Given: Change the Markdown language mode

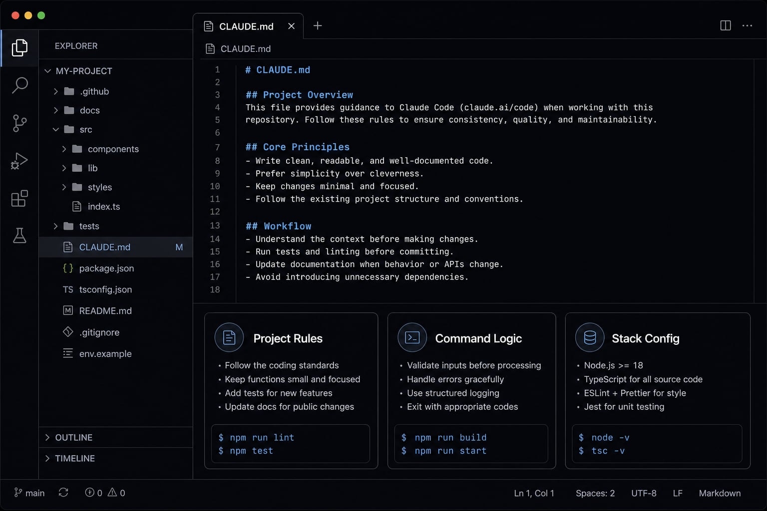Looking at the screenshot, I should click(x=720, y=493).
